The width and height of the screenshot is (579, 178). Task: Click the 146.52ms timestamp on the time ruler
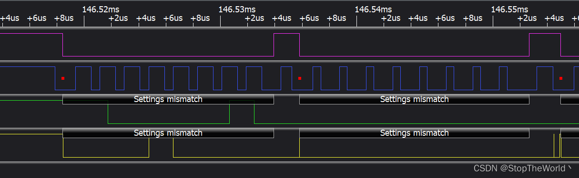(x=101, y=9)
